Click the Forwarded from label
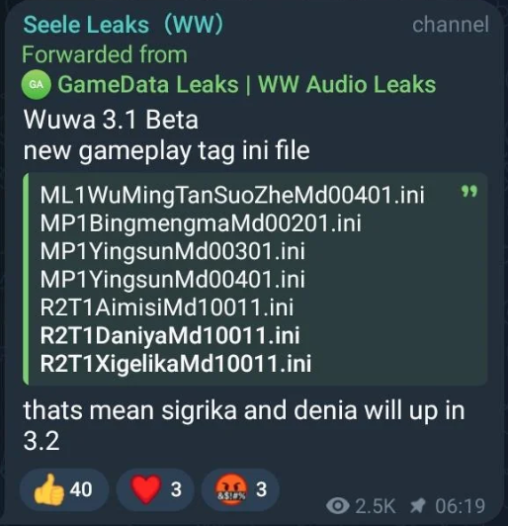 pos(105,54)
